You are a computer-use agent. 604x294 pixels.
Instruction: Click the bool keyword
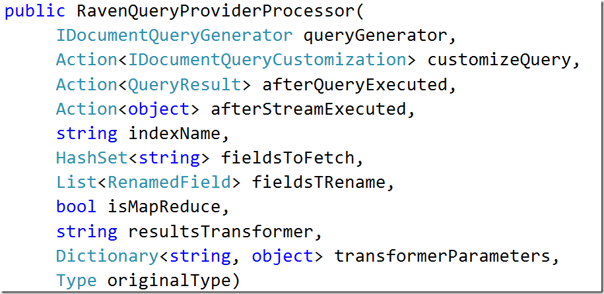pos(77,208)
